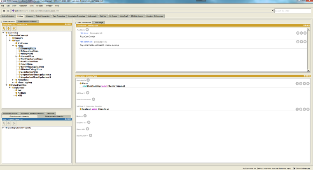313x170 pixels.
Task: Add an Equivalent To expression
Action: (88, 80)
